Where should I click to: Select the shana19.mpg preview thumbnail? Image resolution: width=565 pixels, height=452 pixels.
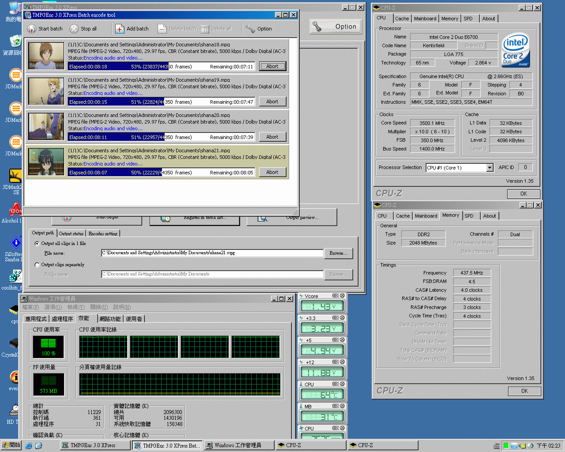[46, 91]
